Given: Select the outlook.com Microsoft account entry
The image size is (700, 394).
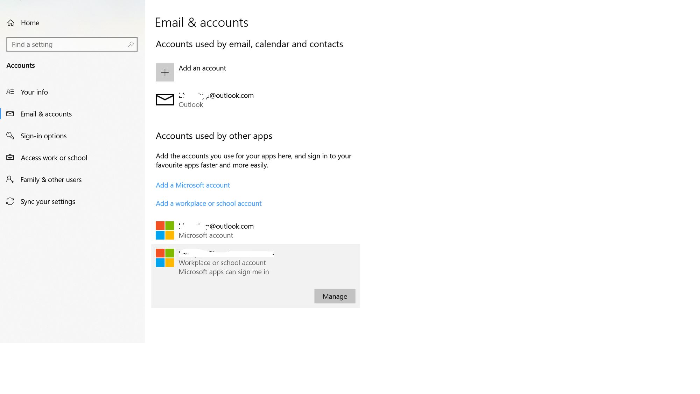Looking at the screenshot, I should (255, 230).
